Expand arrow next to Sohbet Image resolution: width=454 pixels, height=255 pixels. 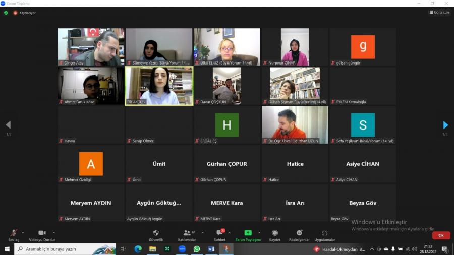tap(230, 233)
